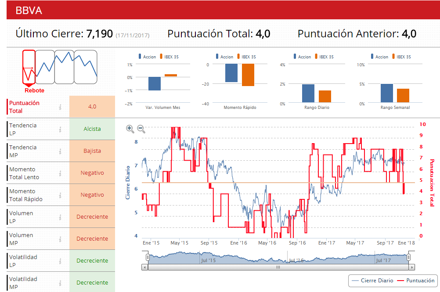Click the Puntuación Anterior: 4,0 heading
Screen dimensions: 440x292
point(357,34)
